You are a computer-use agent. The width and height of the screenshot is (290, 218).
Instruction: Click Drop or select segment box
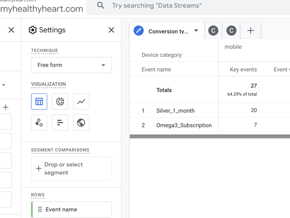[x=71, y=169]
